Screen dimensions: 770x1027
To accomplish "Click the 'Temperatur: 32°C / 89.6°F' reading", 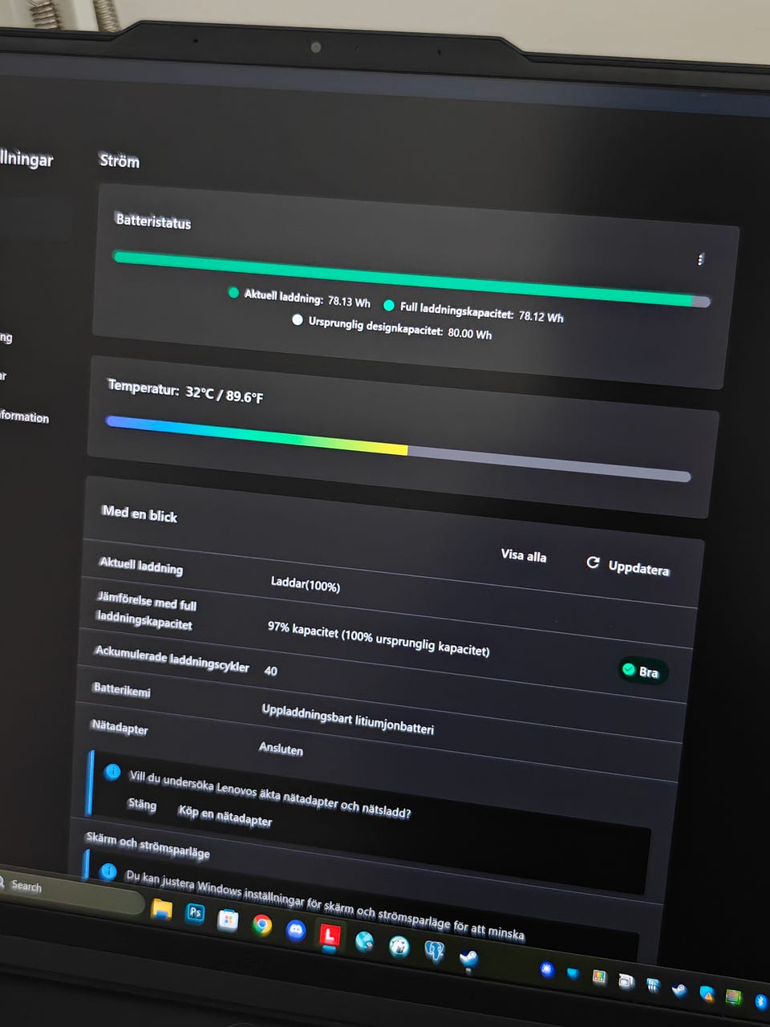I will pyautogui.click(x=185, y=391).
